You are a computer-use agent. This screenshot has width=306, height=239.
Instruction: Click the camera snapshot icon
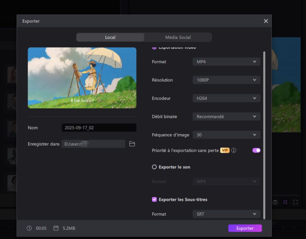[x=275, y=202]
